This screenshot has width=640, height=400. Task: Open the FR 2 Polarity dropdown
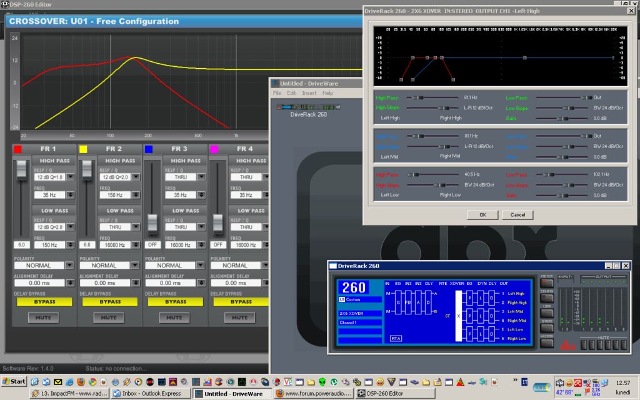[x=135, y=265]
